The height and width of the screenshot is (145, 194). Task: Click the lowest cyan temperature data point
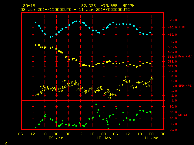51,37
